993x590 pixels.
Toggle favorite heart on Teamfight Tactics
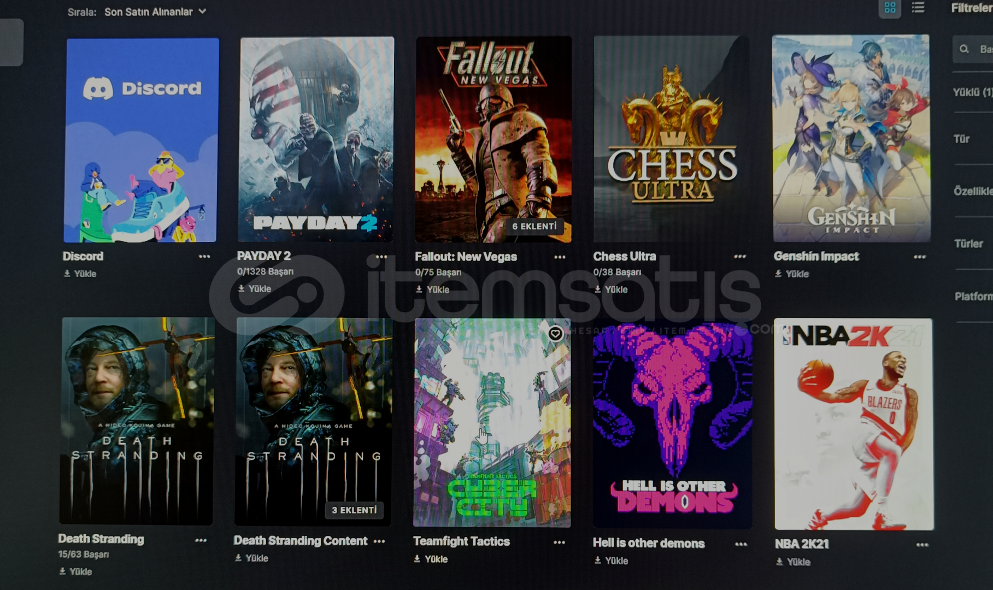pyautogui.click(x=555, y=333)
